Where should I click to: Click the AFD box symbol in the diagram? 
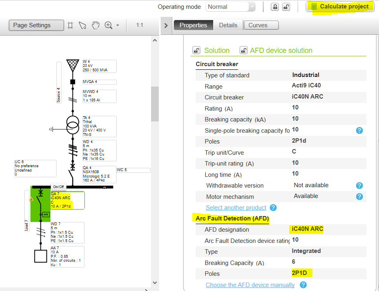tap(46, 214)
